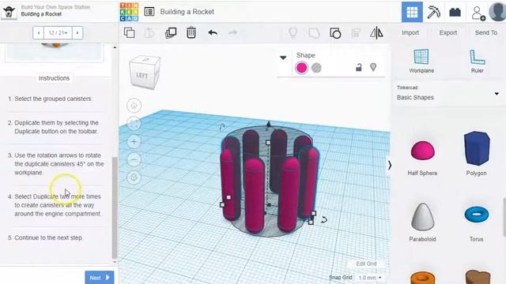The image size is (506, 284).
Task: Pick the brown Heart shape
Action: pyautogui.click(x=478, y=277)
